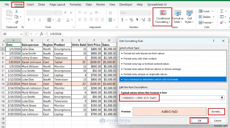
Task: Open the Format as Table gallery
Action: tap(178, 17)
